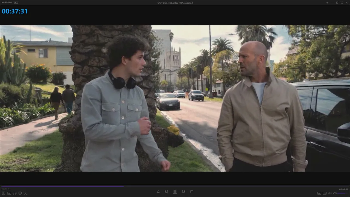
Task: Mute audio with the speaker icon
Action: pyautogui.click(x=335, y=193)
